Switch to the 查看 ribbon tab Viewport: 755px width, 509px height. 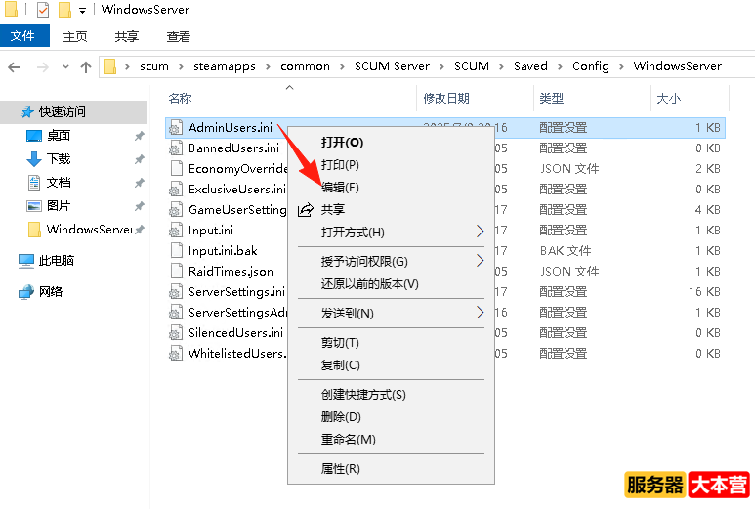click(179, 36)
